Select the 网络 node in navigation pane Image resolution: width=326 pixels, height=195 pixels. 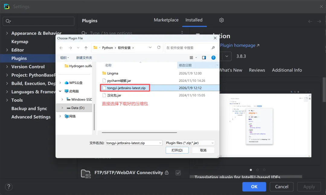(72, 116)
